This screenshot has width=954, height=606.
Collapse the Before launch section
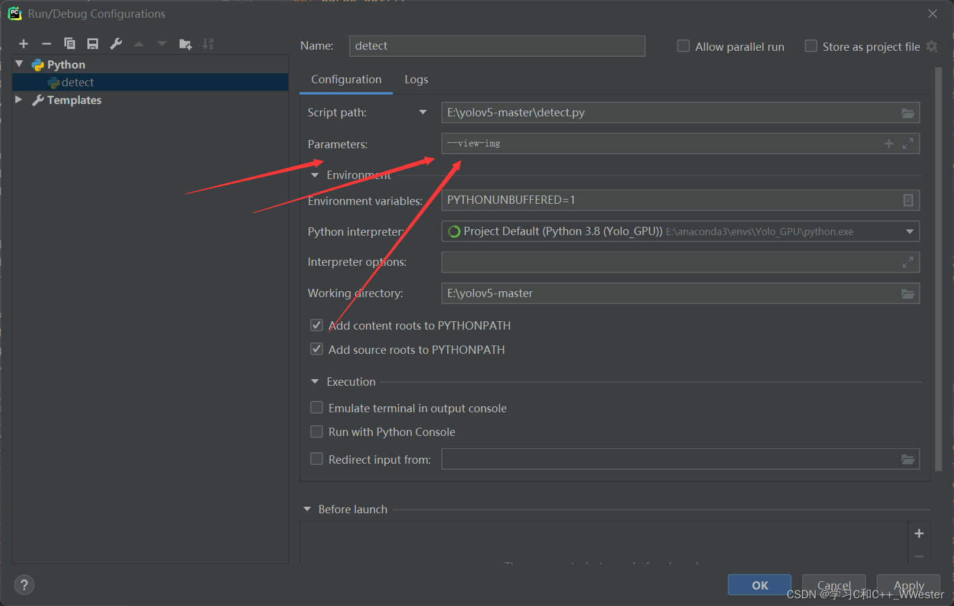tap(307, 509)
